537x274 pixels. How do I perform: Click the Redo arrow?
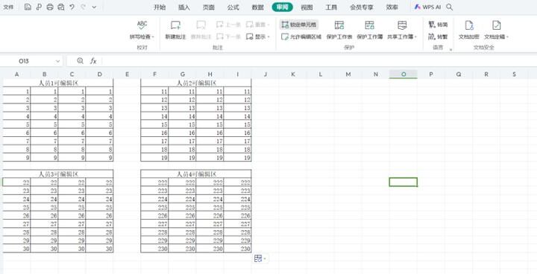point(84,7)
